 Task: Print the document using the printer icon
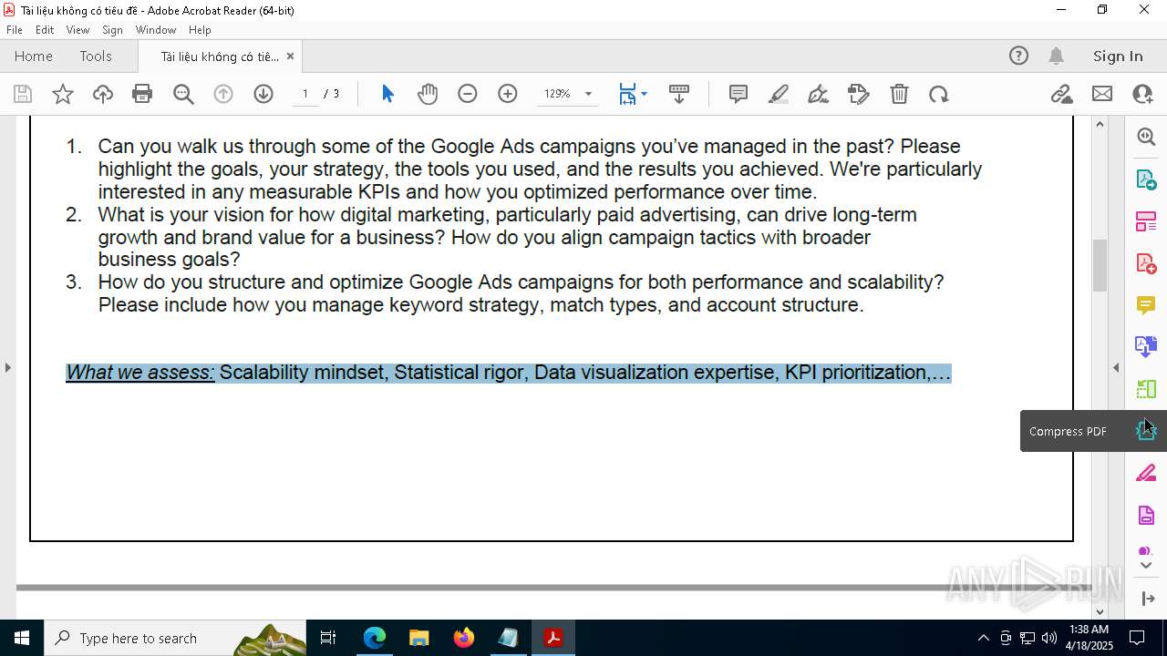click(142, 94)
